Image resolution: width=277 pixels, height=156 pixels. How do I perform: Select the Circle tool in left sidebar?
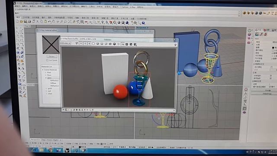pyautogui.click(x=17, y=36)
